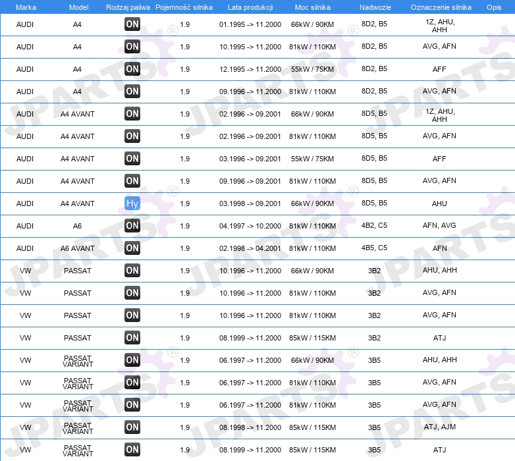Select the date cell '02.1998 -> 04.2001'
Screen dimensions: 515x461
(250, 248)
